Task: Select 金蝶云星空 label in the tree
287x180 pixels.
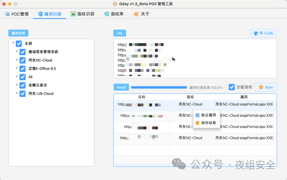Action: (x=38, y=85)
